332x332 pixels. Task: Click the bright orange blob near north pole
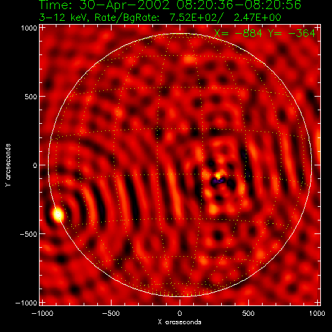coord(189,59)
